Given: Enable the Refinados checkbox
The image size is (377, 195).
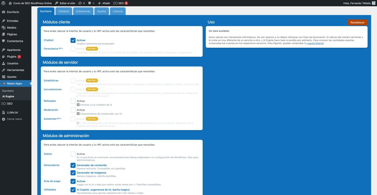Looking at the screenshot, I should click(73, 101).
